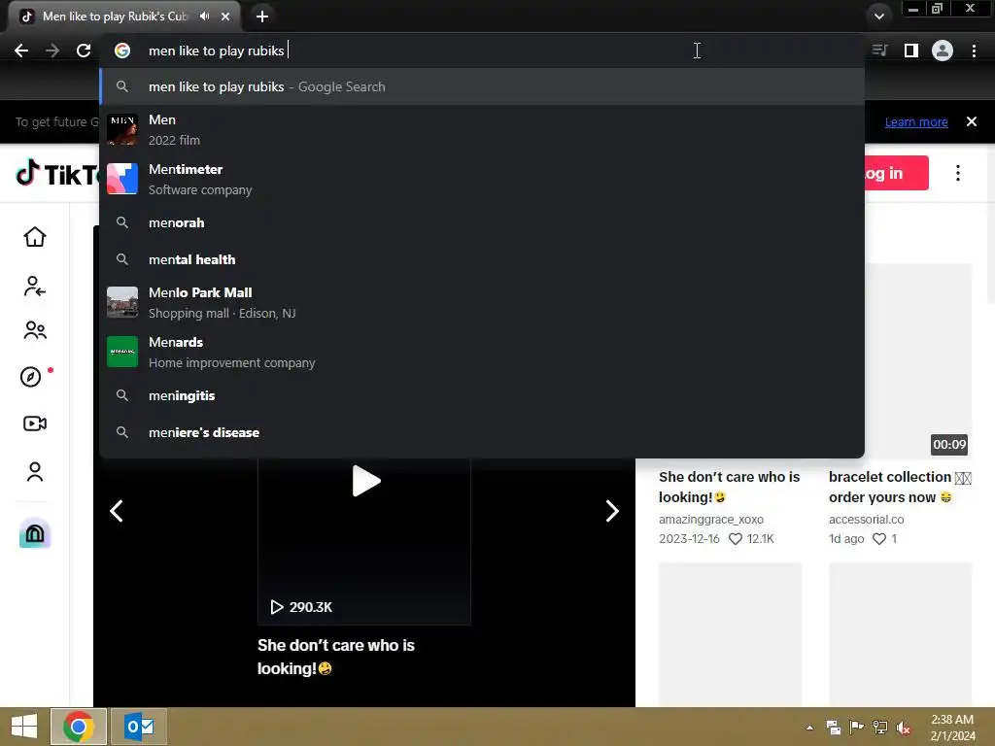Open the Chrome profile avatar

coord(943,51)
